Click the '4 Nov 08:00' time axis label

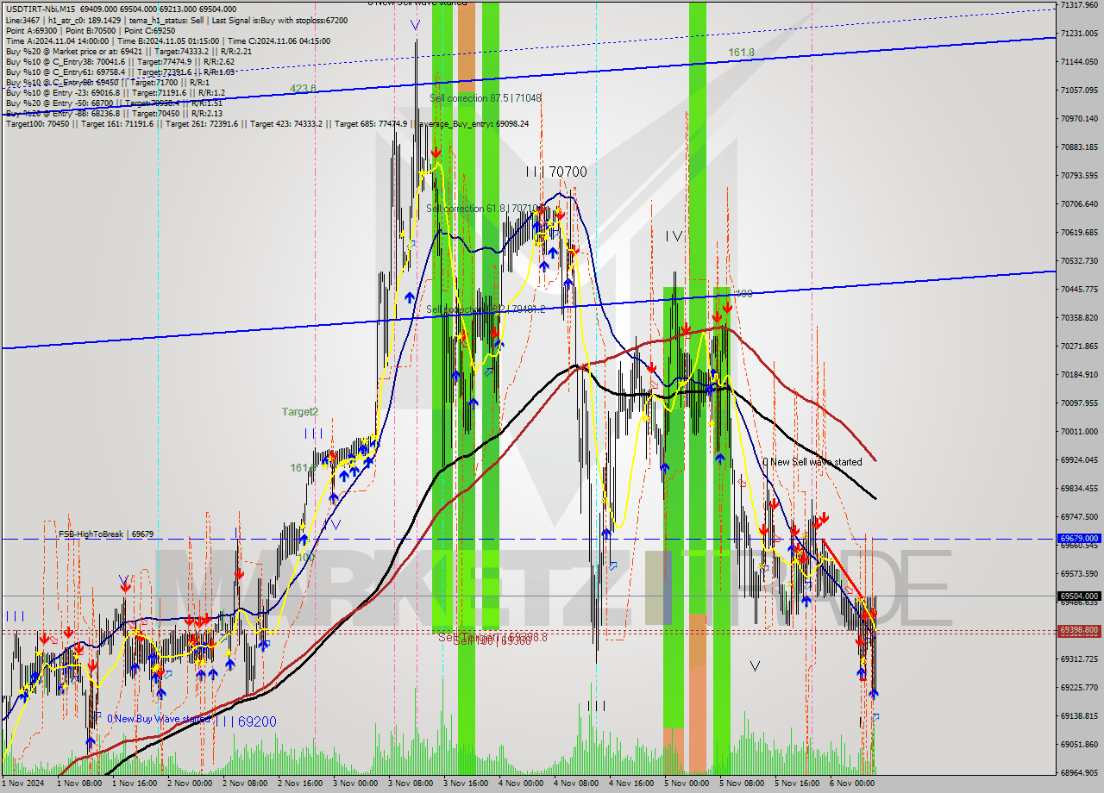point(576,784)
